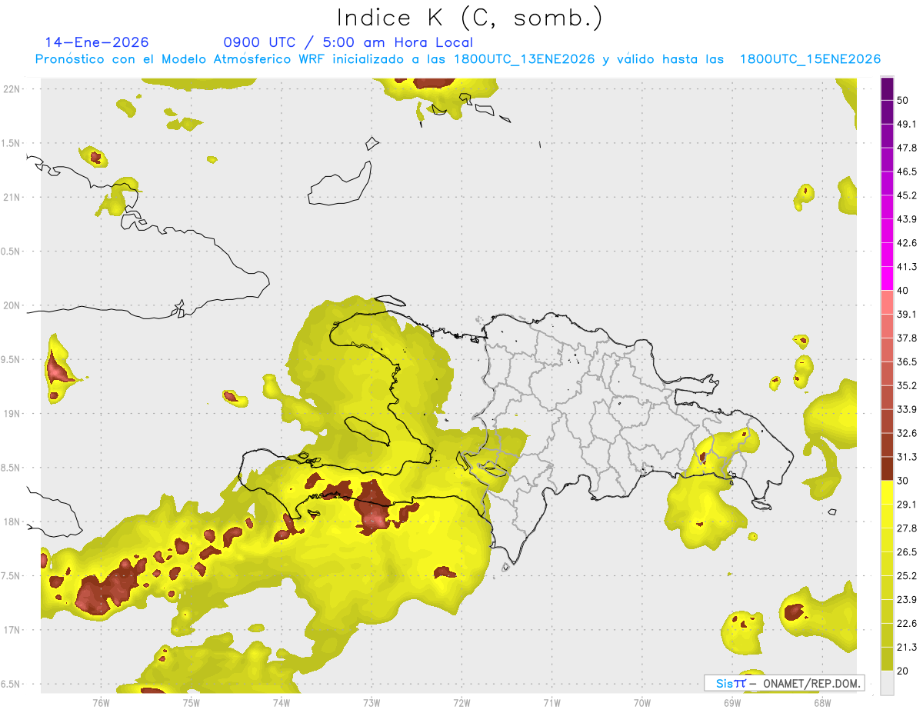The image size is (923, 713).
Task: Click the dark purple swatch above the 50 label
Action: point(887,88)
